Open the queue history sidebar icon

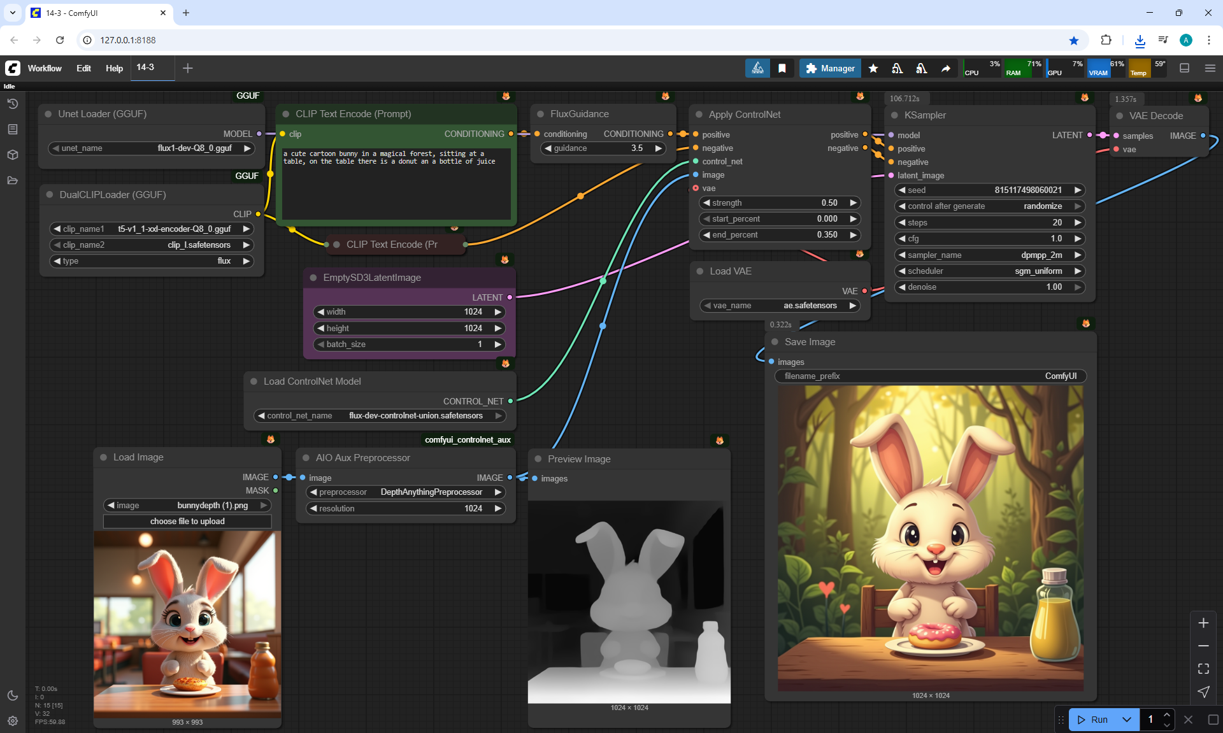pyautogui.click(x=13, y=104)
